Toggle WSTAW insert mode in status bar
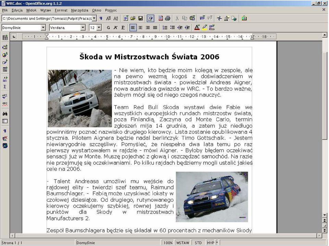Screen dimensions: 329x246 (x=183, y=243)
